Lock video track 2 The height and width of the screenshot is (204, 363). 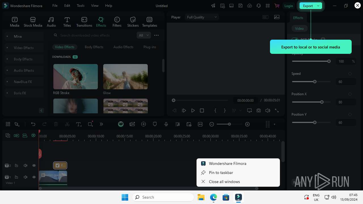coord(16,165)
